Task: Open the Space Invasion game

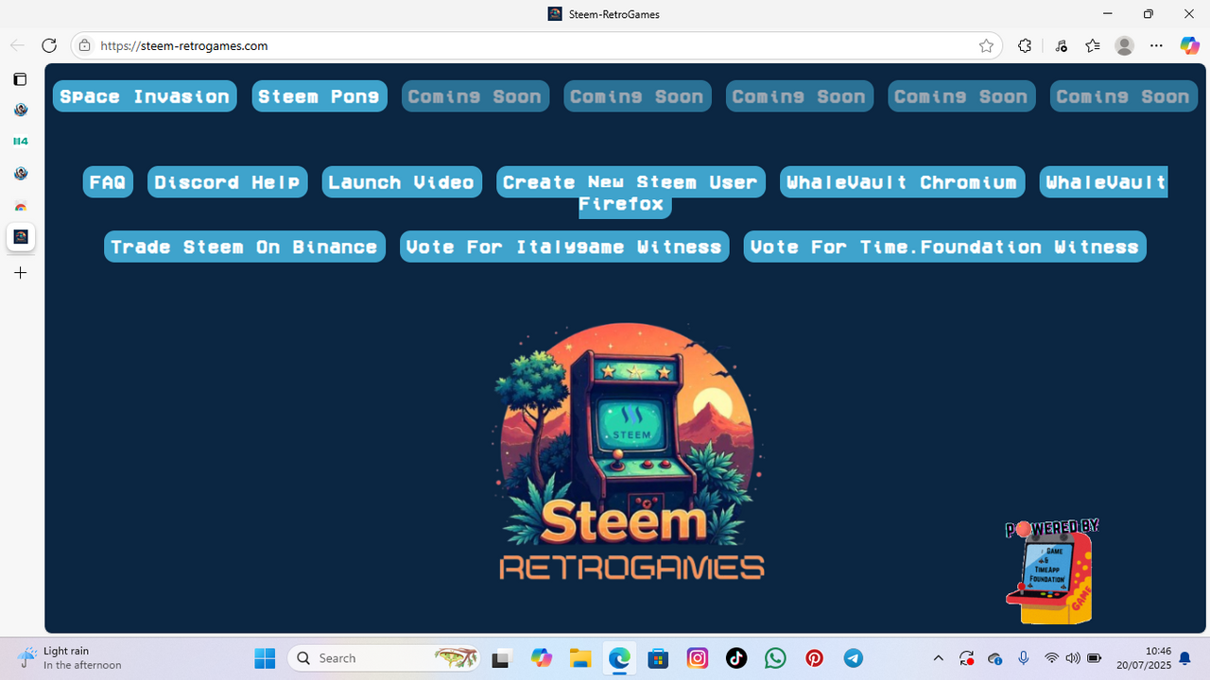Action: coord(145,96)
